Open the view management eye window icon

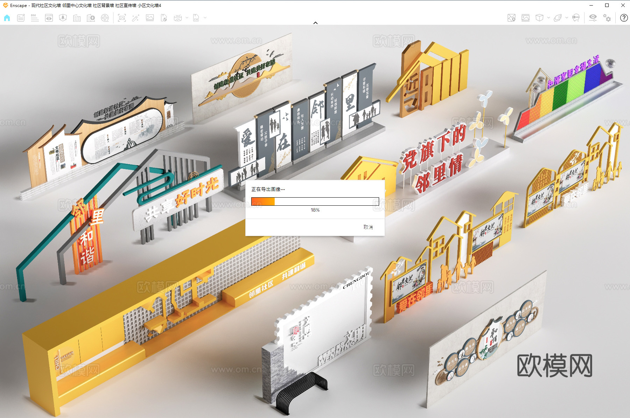[x=49, y=18]
